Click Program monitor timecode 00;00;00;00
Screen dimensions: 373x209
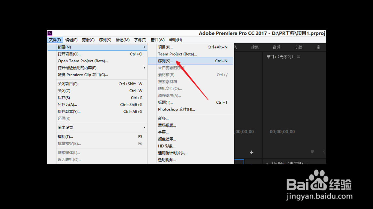282,132
